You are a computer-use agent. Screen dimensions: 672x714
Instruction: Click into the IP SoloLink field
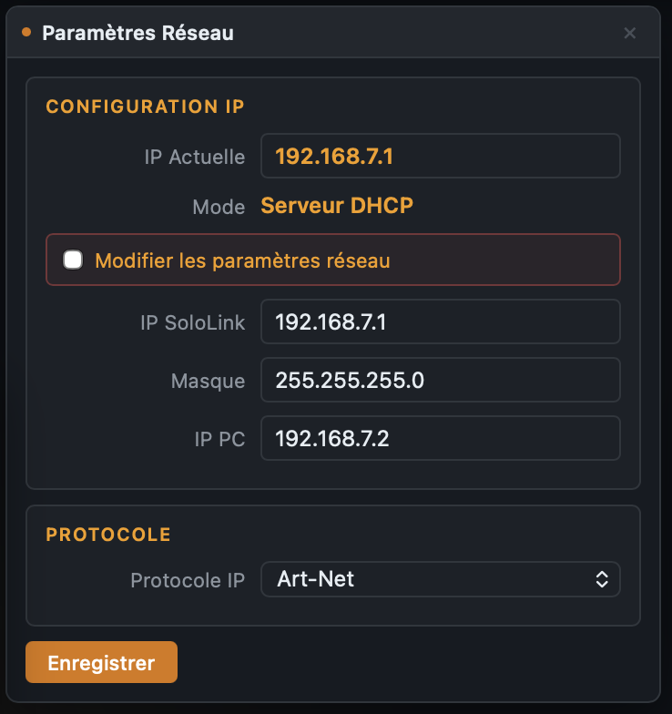[441, 321]
